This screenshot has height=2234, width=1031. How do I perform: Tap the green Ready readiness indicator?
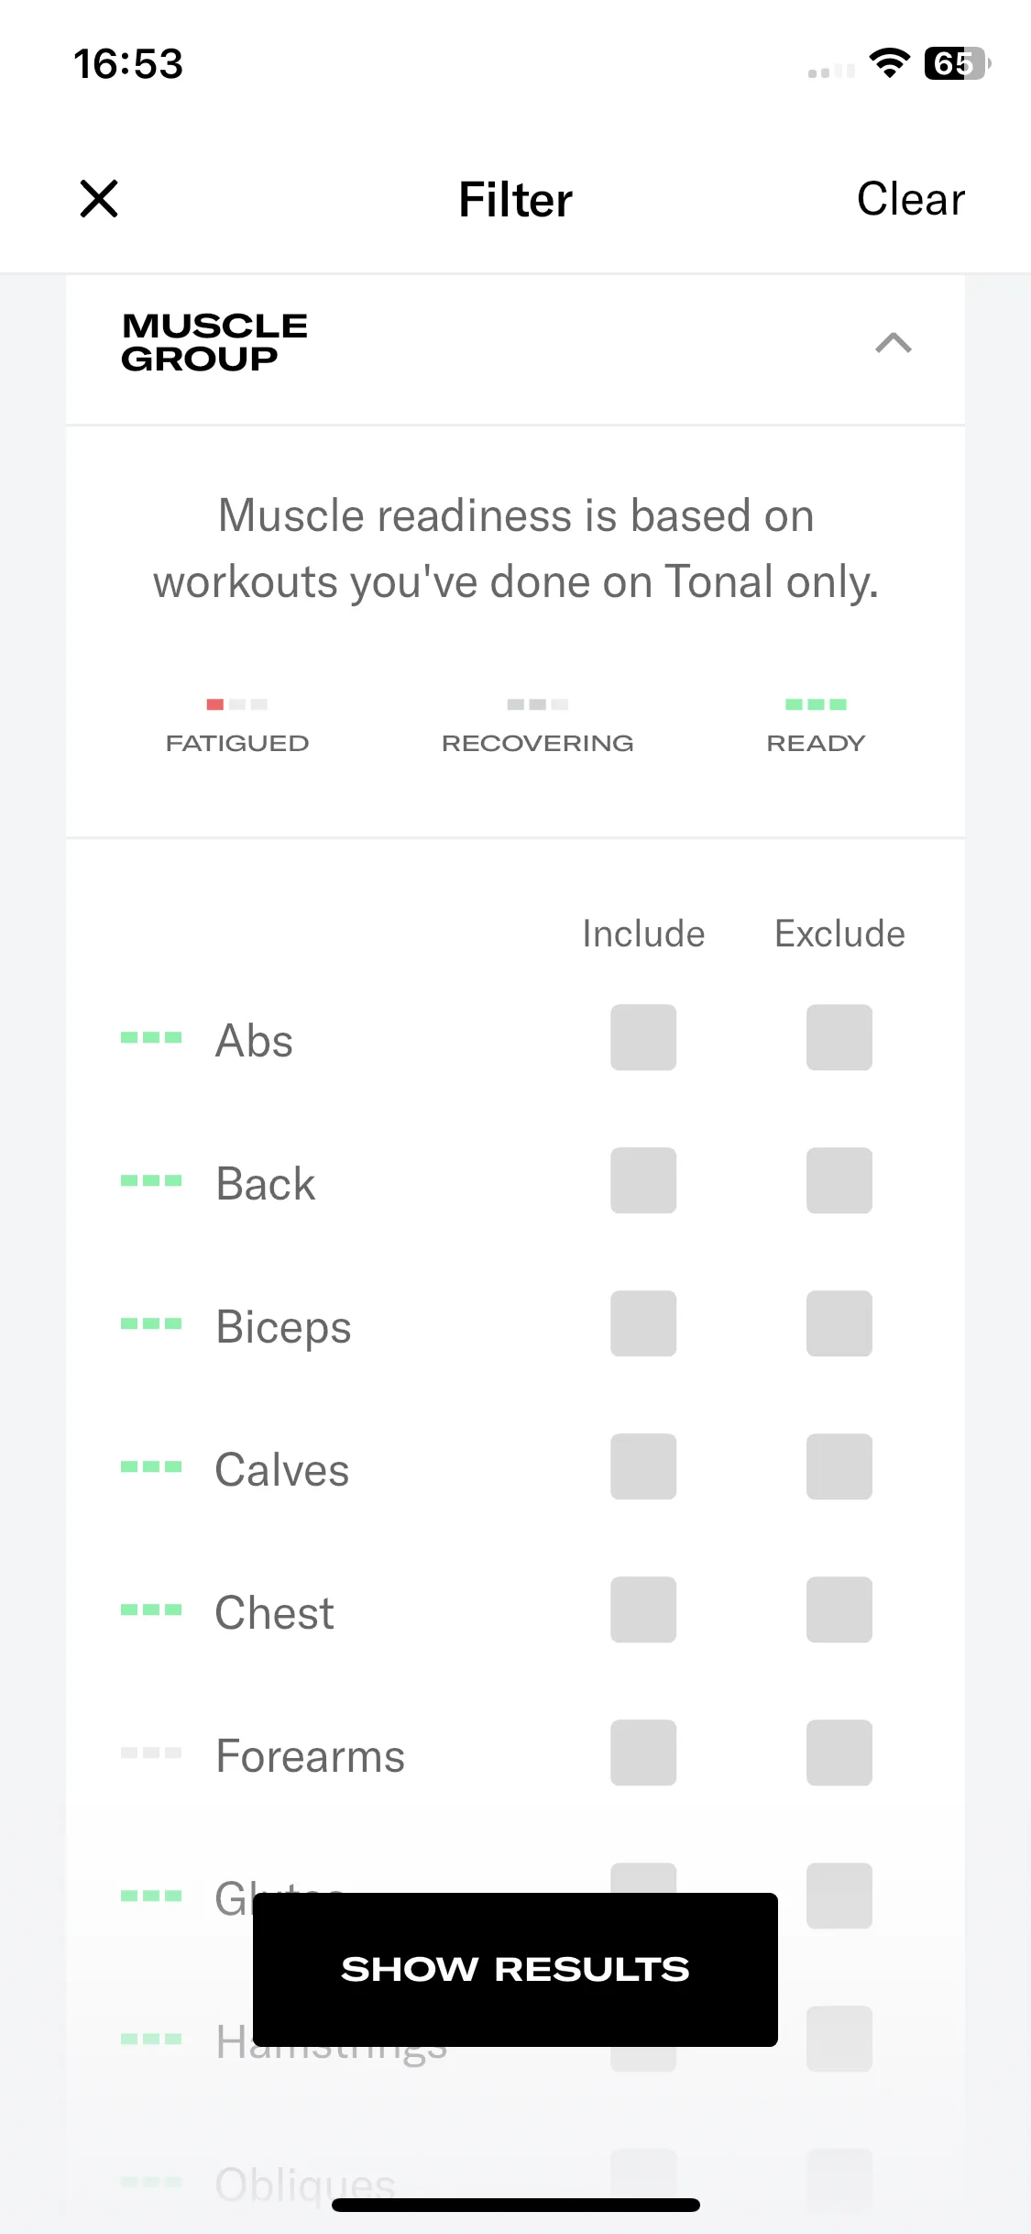point(816,704)
